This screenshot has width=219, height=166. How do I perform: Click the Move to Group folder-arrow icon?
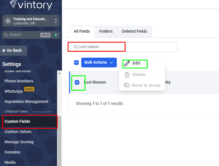coord(127,85)
